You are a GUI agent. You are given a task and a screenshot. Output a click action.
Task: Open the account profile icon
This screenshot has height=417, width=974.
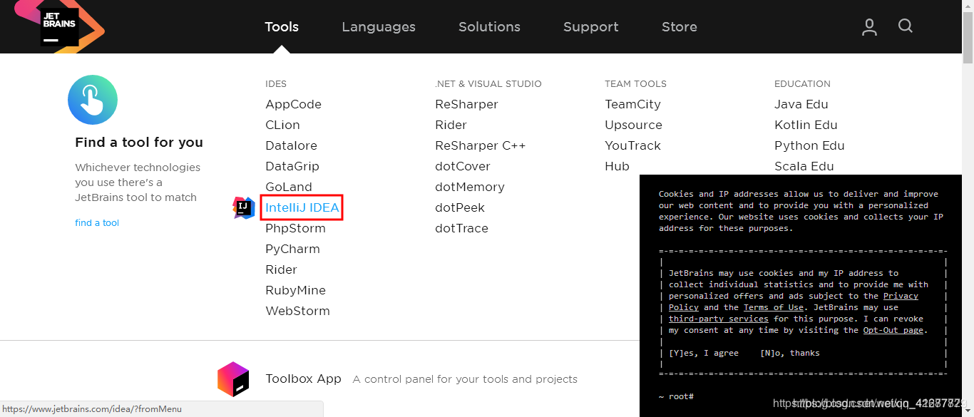pos(869,27)
